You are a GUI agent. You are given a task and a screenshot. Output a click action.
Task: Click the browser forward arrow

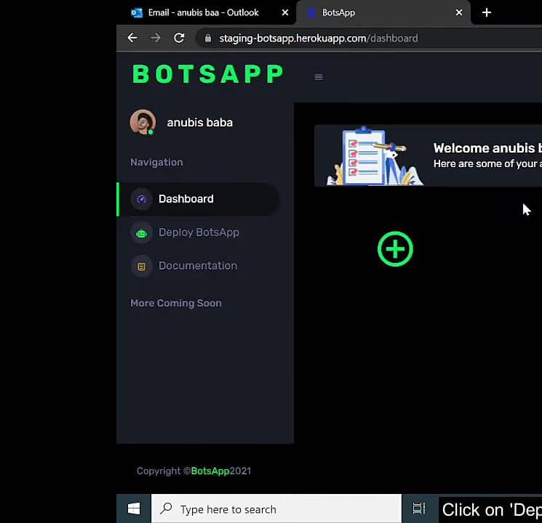tap(156, 38)
